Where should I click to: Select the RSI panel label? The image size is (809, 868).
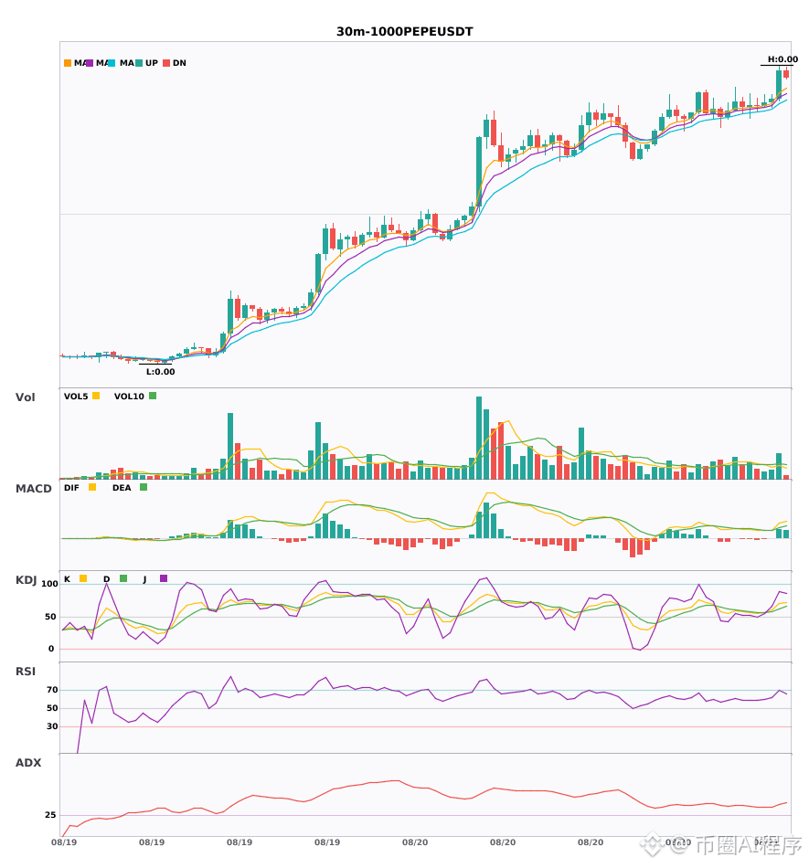(26, 672)
